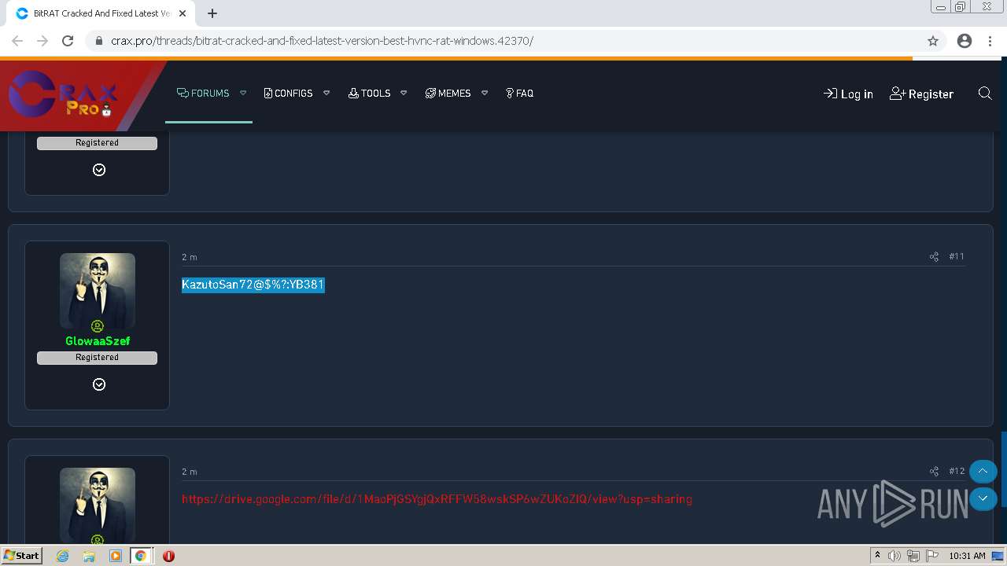Open a new browser tab with plus
1007x566 pixels.
[x=212, y=13]
